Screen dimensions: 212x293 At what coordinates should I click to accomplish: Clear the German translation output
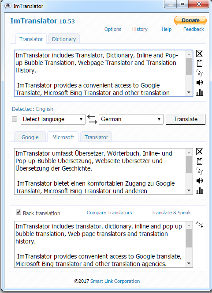pos(200,152)
